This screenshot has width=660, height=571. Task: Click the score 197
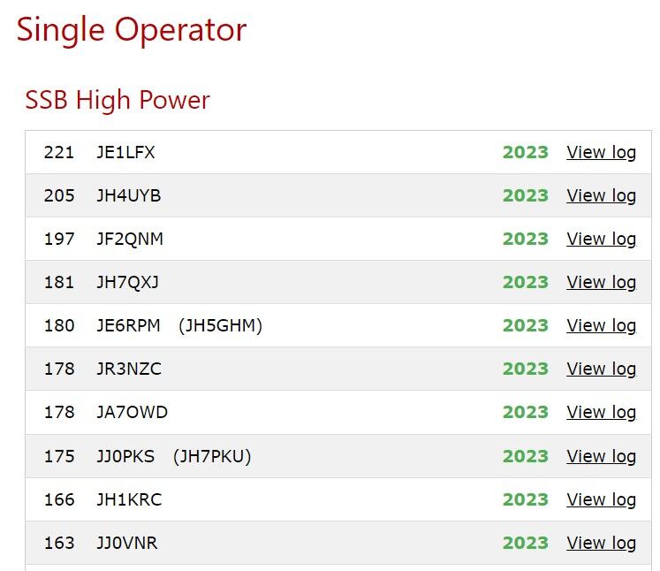[x=59, y=240]
